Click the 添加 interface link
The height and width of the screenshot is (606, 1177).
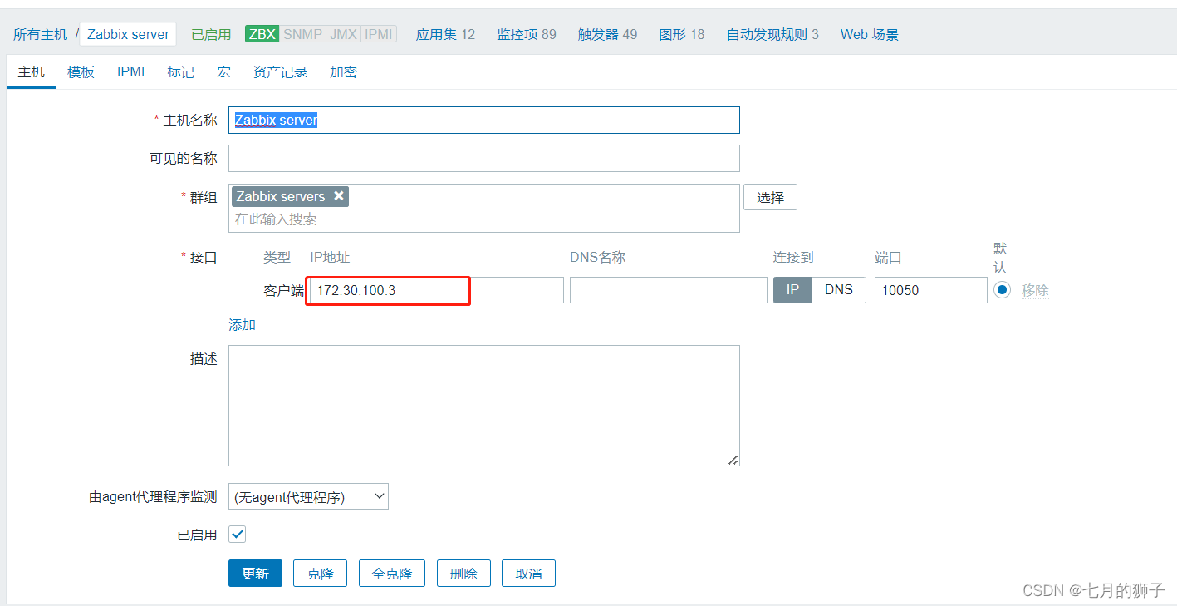(242, 325)
